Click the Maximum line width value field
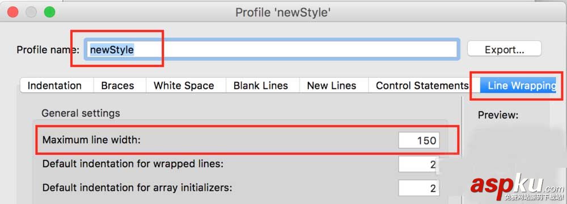The width and height of the screenshot is (567, 204). [x=419, y=140]
